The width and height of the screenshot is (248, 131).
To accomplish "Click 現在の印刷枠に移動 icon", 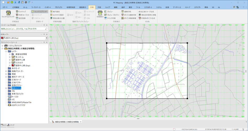I will (148, 15).
